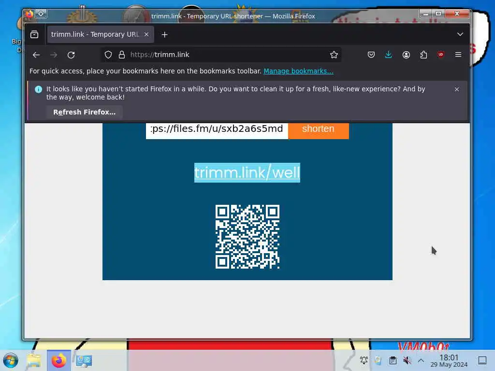Expand hidden system tray icons
The width and height of the screenshot is (495, 371).
(x=421, y=360)
